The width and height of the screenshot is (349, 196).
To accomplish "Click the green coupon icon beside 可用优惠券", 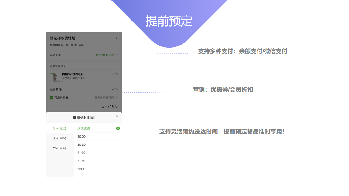I will 52,98.
